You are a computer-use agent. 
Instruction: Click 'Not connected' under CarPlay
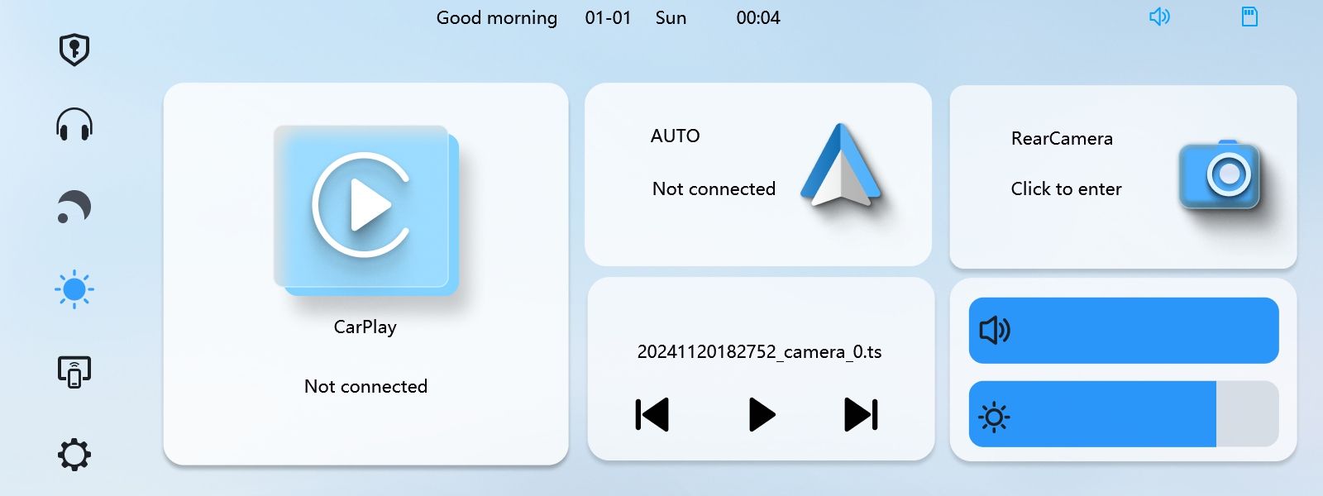tap(365, 386)
